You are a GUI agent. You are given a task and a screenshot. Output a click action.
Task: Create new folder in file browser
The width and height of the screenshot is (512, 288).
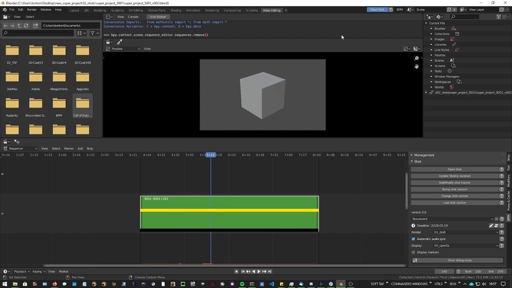tap(36, 26)
